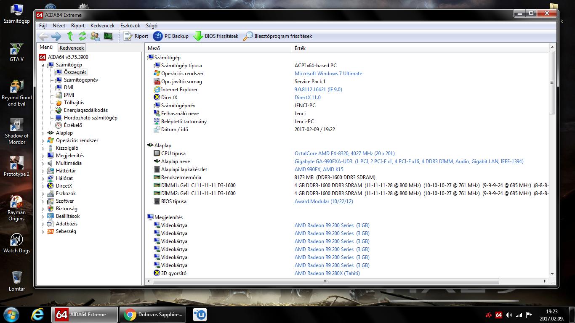Click the green monitor graph toolbar icon

pyautogui.click(x=108, y=36)
